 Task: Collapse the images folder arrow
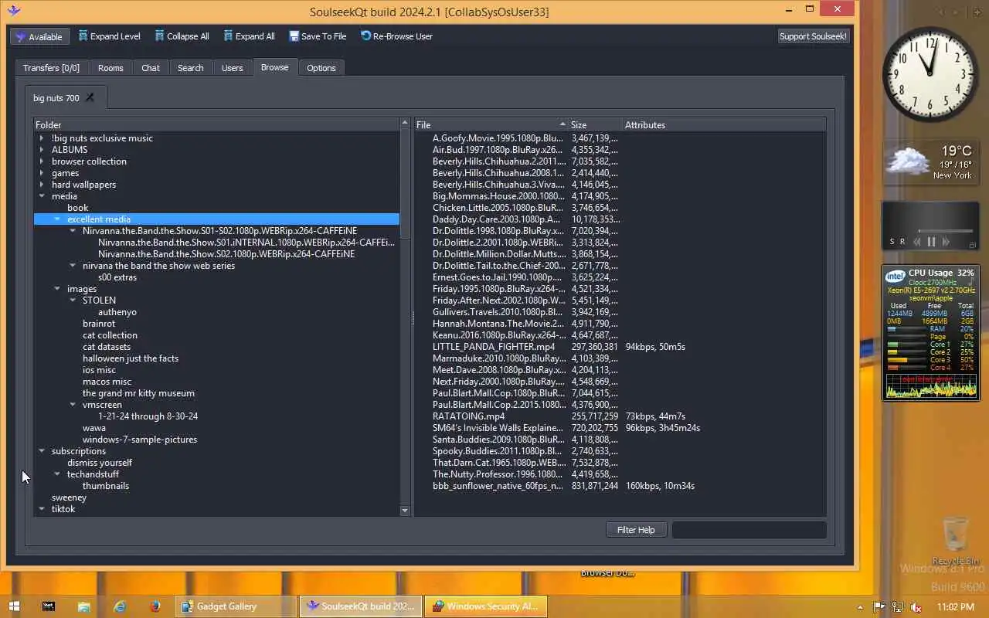(57, 289)
